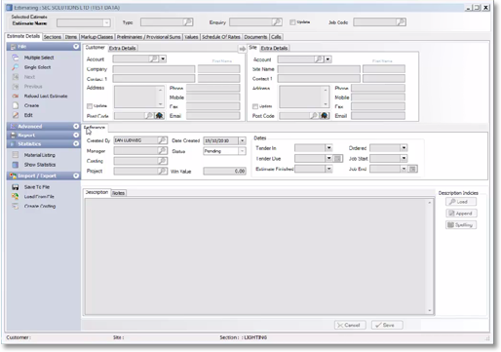
Task: Open the Documents tab
Action: 255,37
